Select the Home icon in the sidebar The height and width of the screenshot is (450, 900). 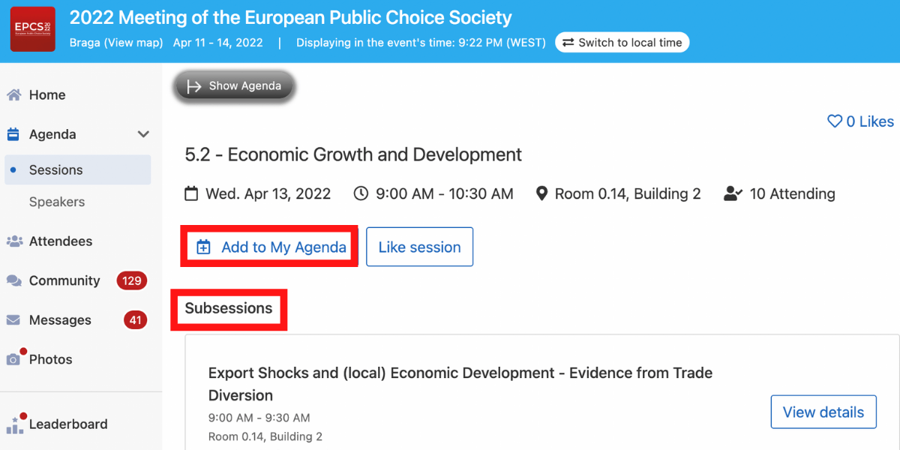pyautogui.click(x=13, y=94)
